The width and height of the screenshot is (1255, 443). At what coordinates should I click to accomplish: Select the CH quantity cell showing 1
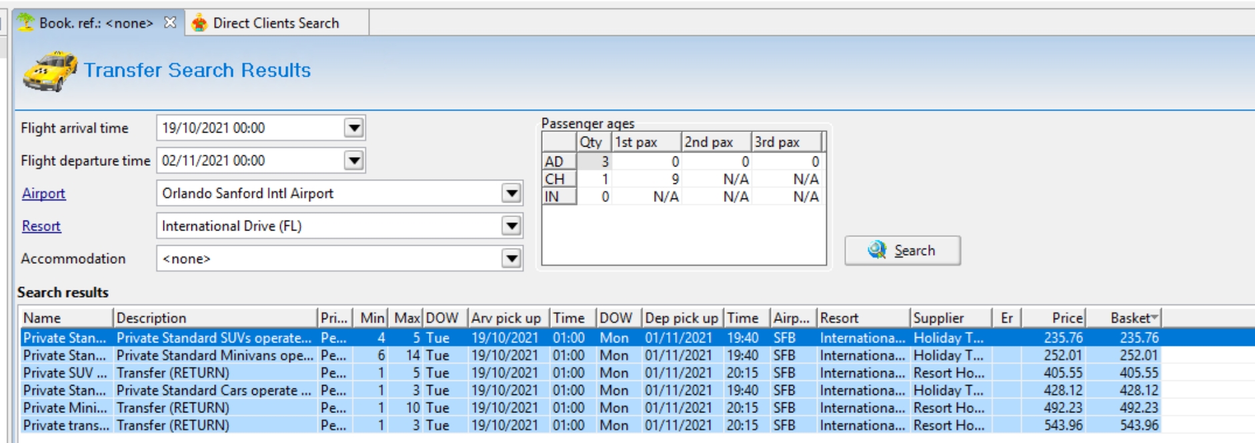tap(594, 179)
